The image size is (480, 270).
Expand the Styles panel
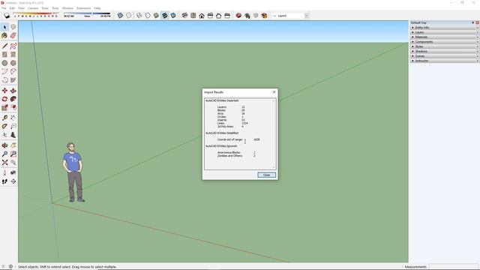[445, 46]
